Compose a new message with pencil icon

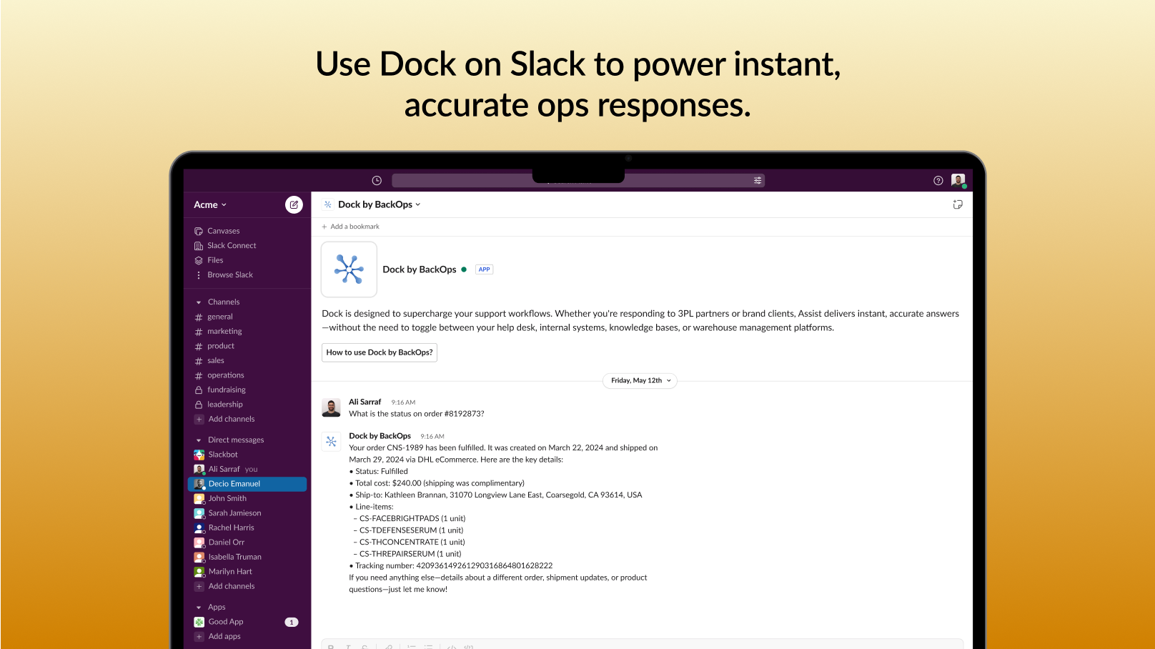point(294,204)
